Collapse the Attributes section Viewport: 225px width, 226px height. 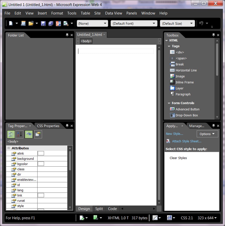pyautogui.click(x=9, y=148)
